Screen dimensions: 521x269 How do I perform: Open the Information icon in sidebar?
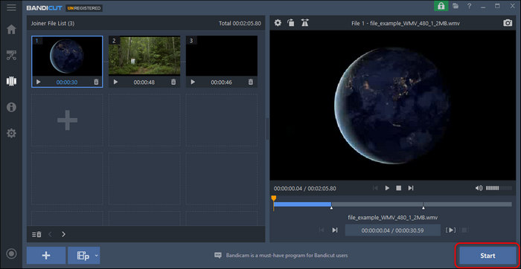[11, 108]
